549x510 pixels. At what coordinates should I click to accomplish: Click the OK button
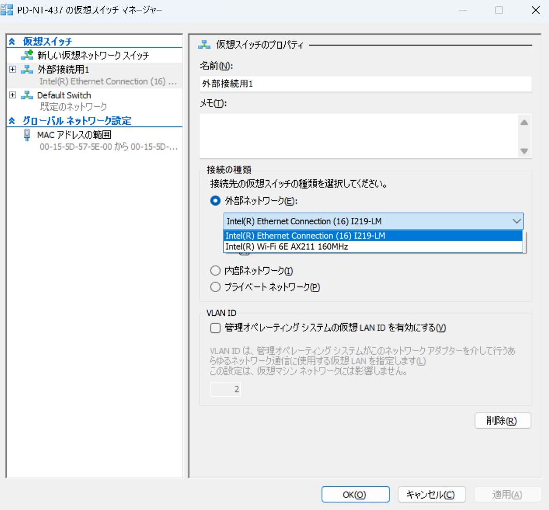pyautogui.click(x=355, y=494)
